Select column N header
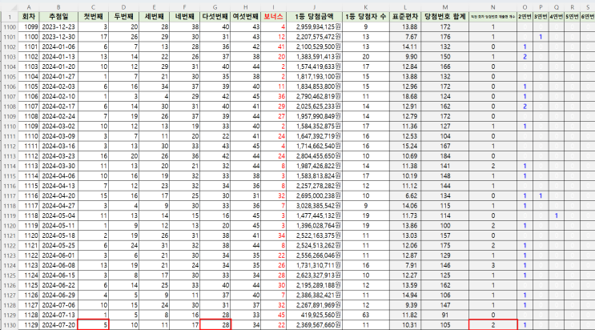This screenshot has height=330, width=595. point(493,7)
